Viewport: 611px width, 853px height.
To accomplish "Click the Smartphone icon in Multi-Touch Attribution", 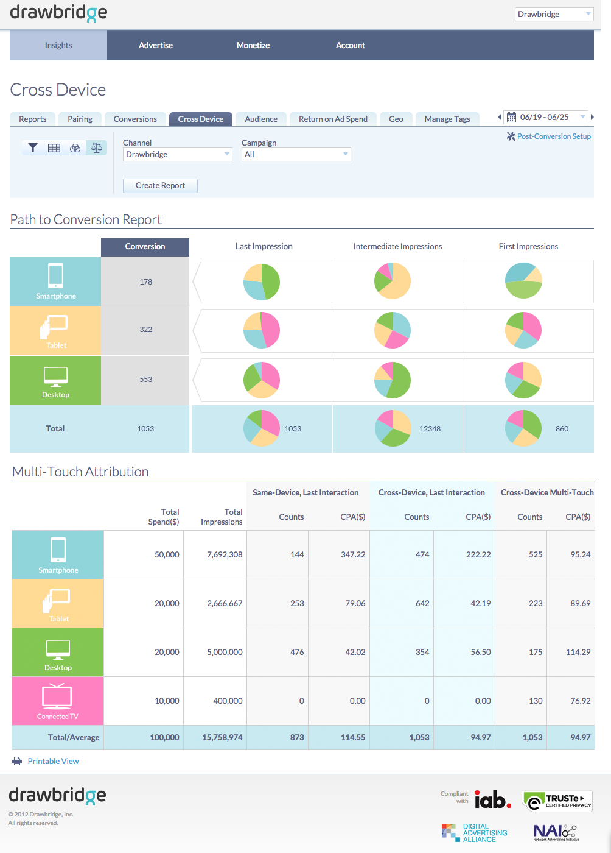I will click(58, 550).
